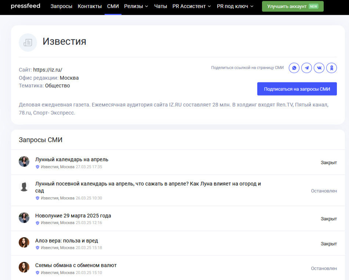The image size is (349, 280).
Task: Open request Лунный посевной календарь на апрель
Action: [x=148, y=187]
